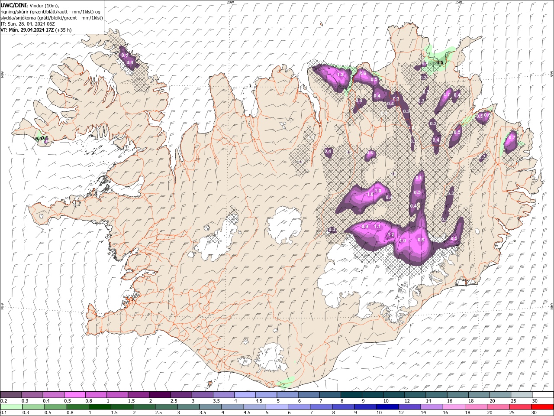554x416 pixels.
Task: Click the 0.2 swatch in the snow legend row
Action: click(x=11, y=394)
